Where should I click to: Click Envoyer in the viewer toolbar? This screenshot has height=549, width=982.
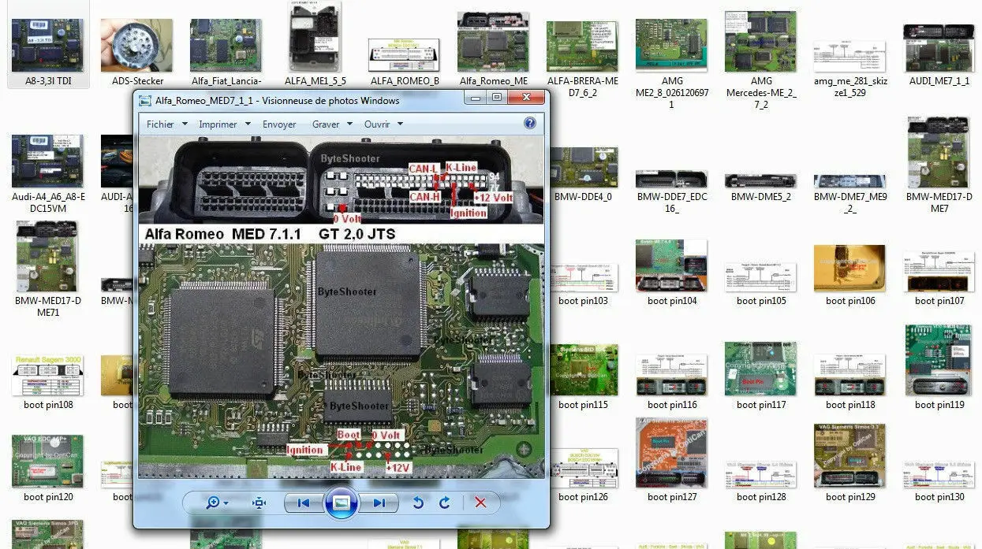(x=279, y=124)
